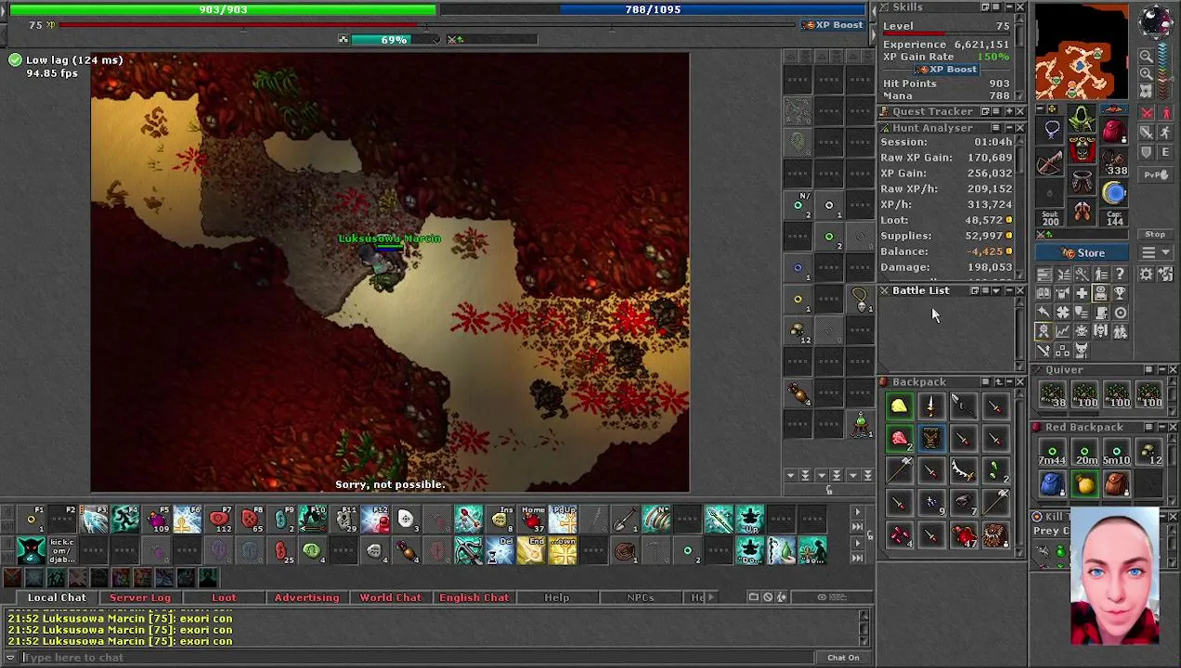The image size is (1181, 668).
Task: Toggle defensive shield fight mode
Action: (1146, 151)
